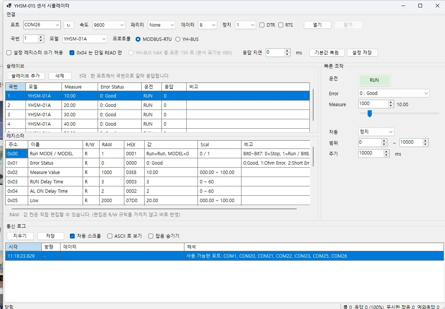Viewport: 445px width, 309px height.
Task: Click the app icon in title bar
Action: 9,6
